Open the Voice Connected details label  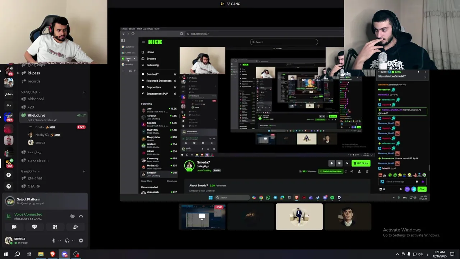click(28, 214)
